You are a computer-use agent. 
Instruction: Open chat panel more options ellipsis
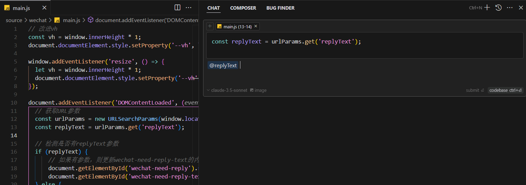pos(510,8)
